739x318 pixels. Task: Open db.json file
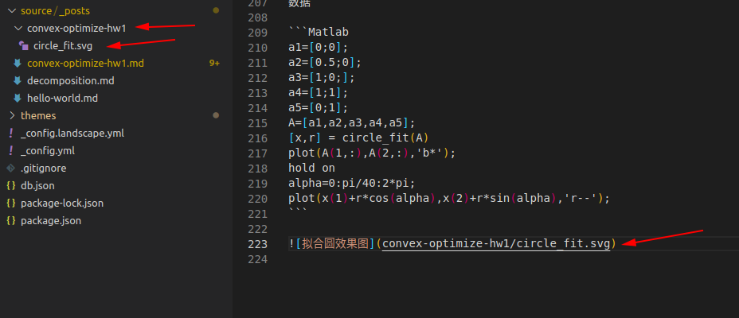pyautogui.click(x=37, y=185)
